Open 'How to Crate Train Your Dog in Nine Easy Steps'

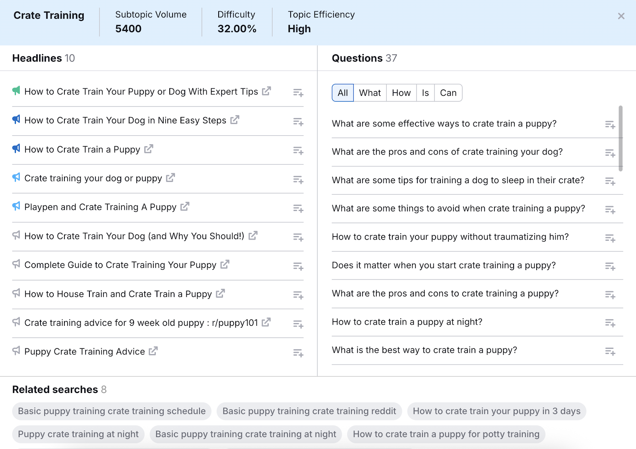tap(235, 120)
